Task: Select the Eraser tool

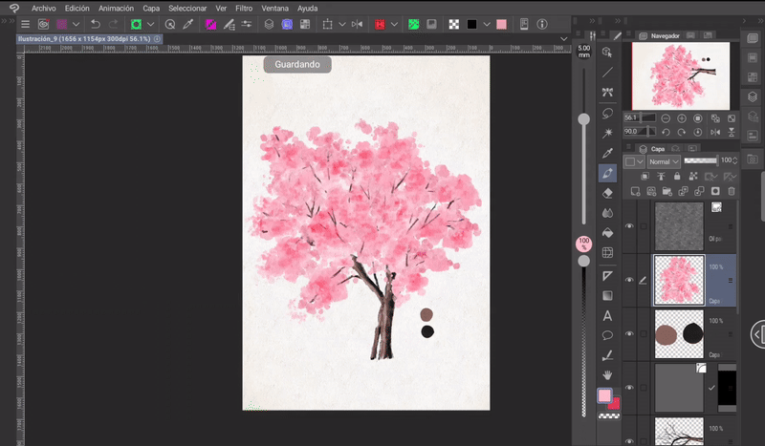Action: 607,192
